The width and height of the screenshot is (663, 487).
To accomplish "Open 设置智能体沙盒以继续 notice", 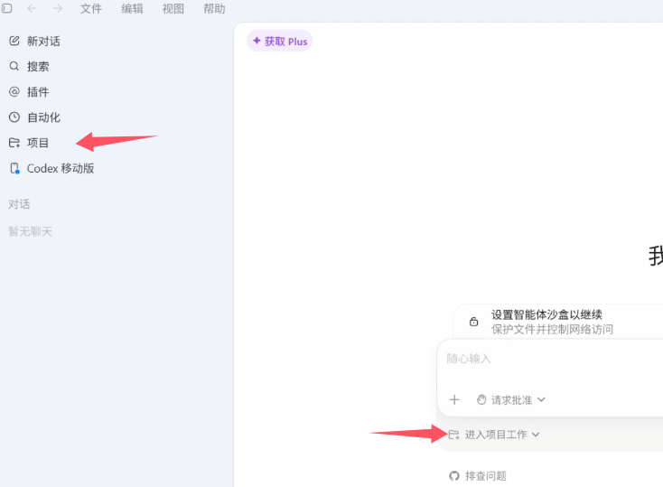I will pyautogui.click(x=546, y=314).
